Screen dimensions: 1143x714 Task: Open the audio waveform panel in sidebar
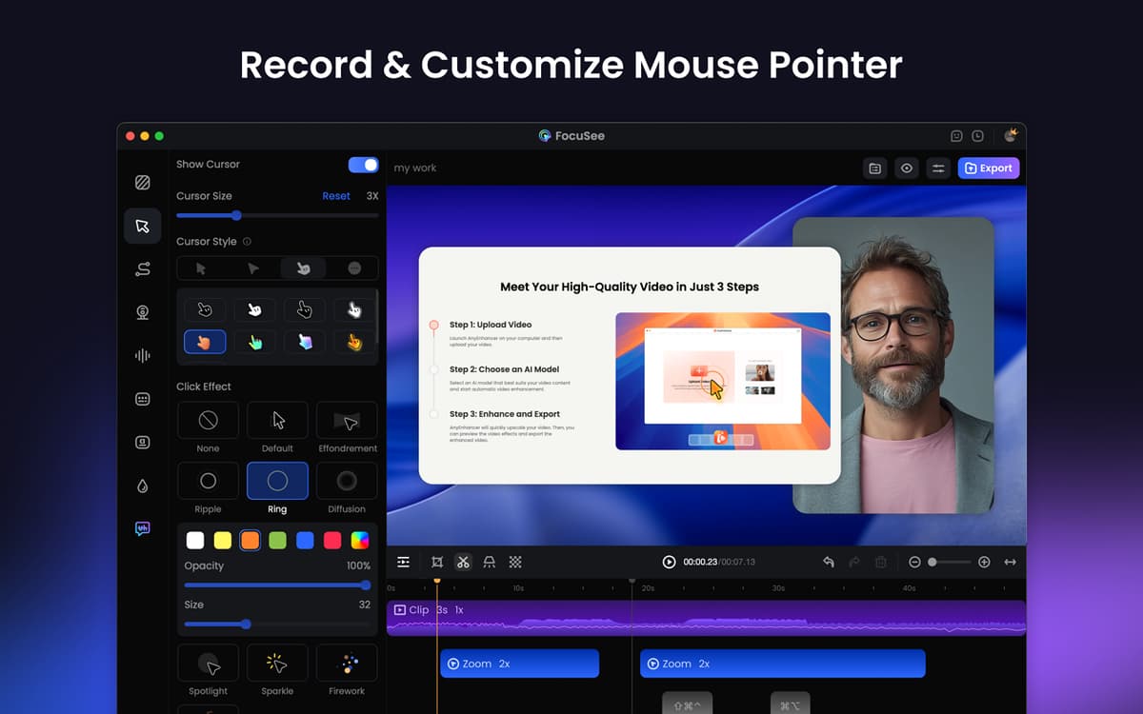tap(142, 356)
